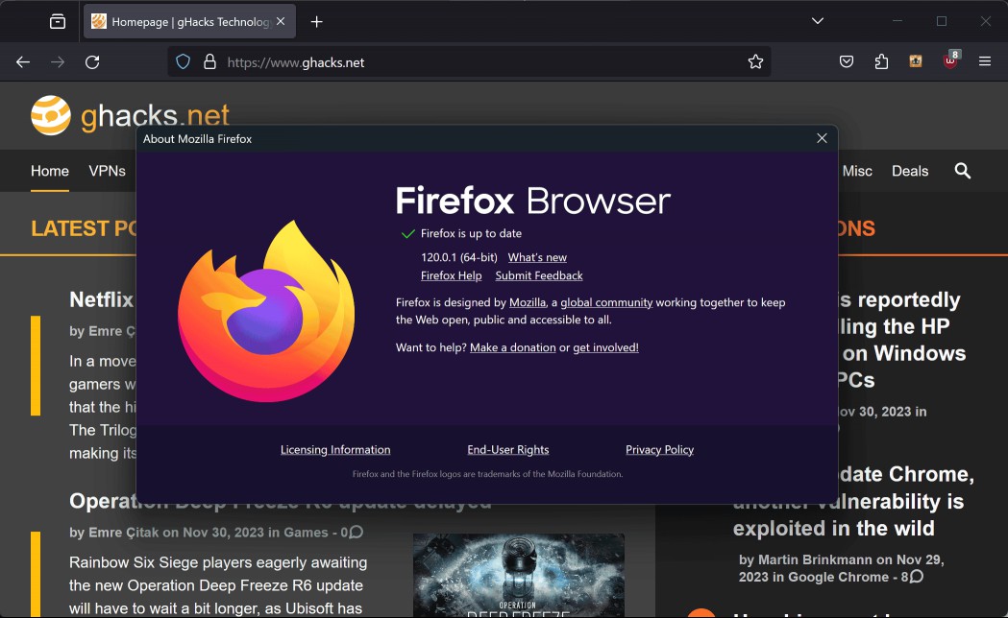Expand the list all tabs chevron
This screenshot has width=1008, height=618.
818,21
